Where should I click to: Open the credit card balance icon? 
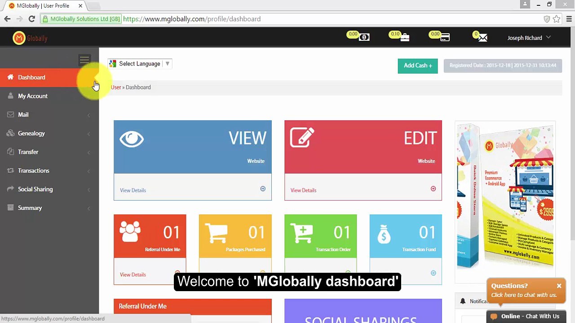[x=445, y=37]
